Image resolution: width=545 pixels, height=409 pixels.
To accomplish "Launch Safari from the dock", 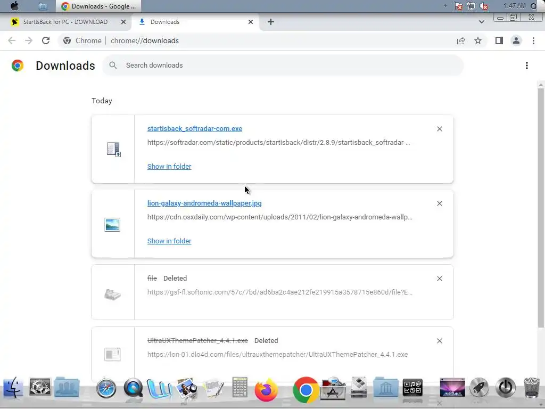I will pyautogui.click(x=106, y=388).
